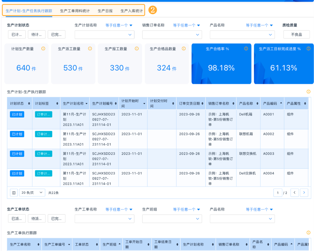Open the 20 条/页 page size dropdown
This screenshot has width=314, height=251.
32,193
